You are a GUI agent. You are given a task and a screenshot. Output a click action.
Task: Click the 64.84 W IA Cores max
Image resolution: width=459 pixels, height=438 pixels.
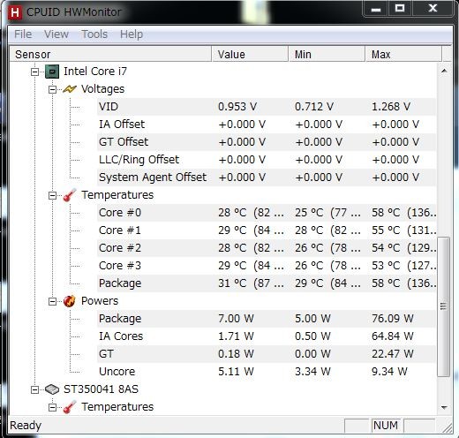click(x=393, y=336)
